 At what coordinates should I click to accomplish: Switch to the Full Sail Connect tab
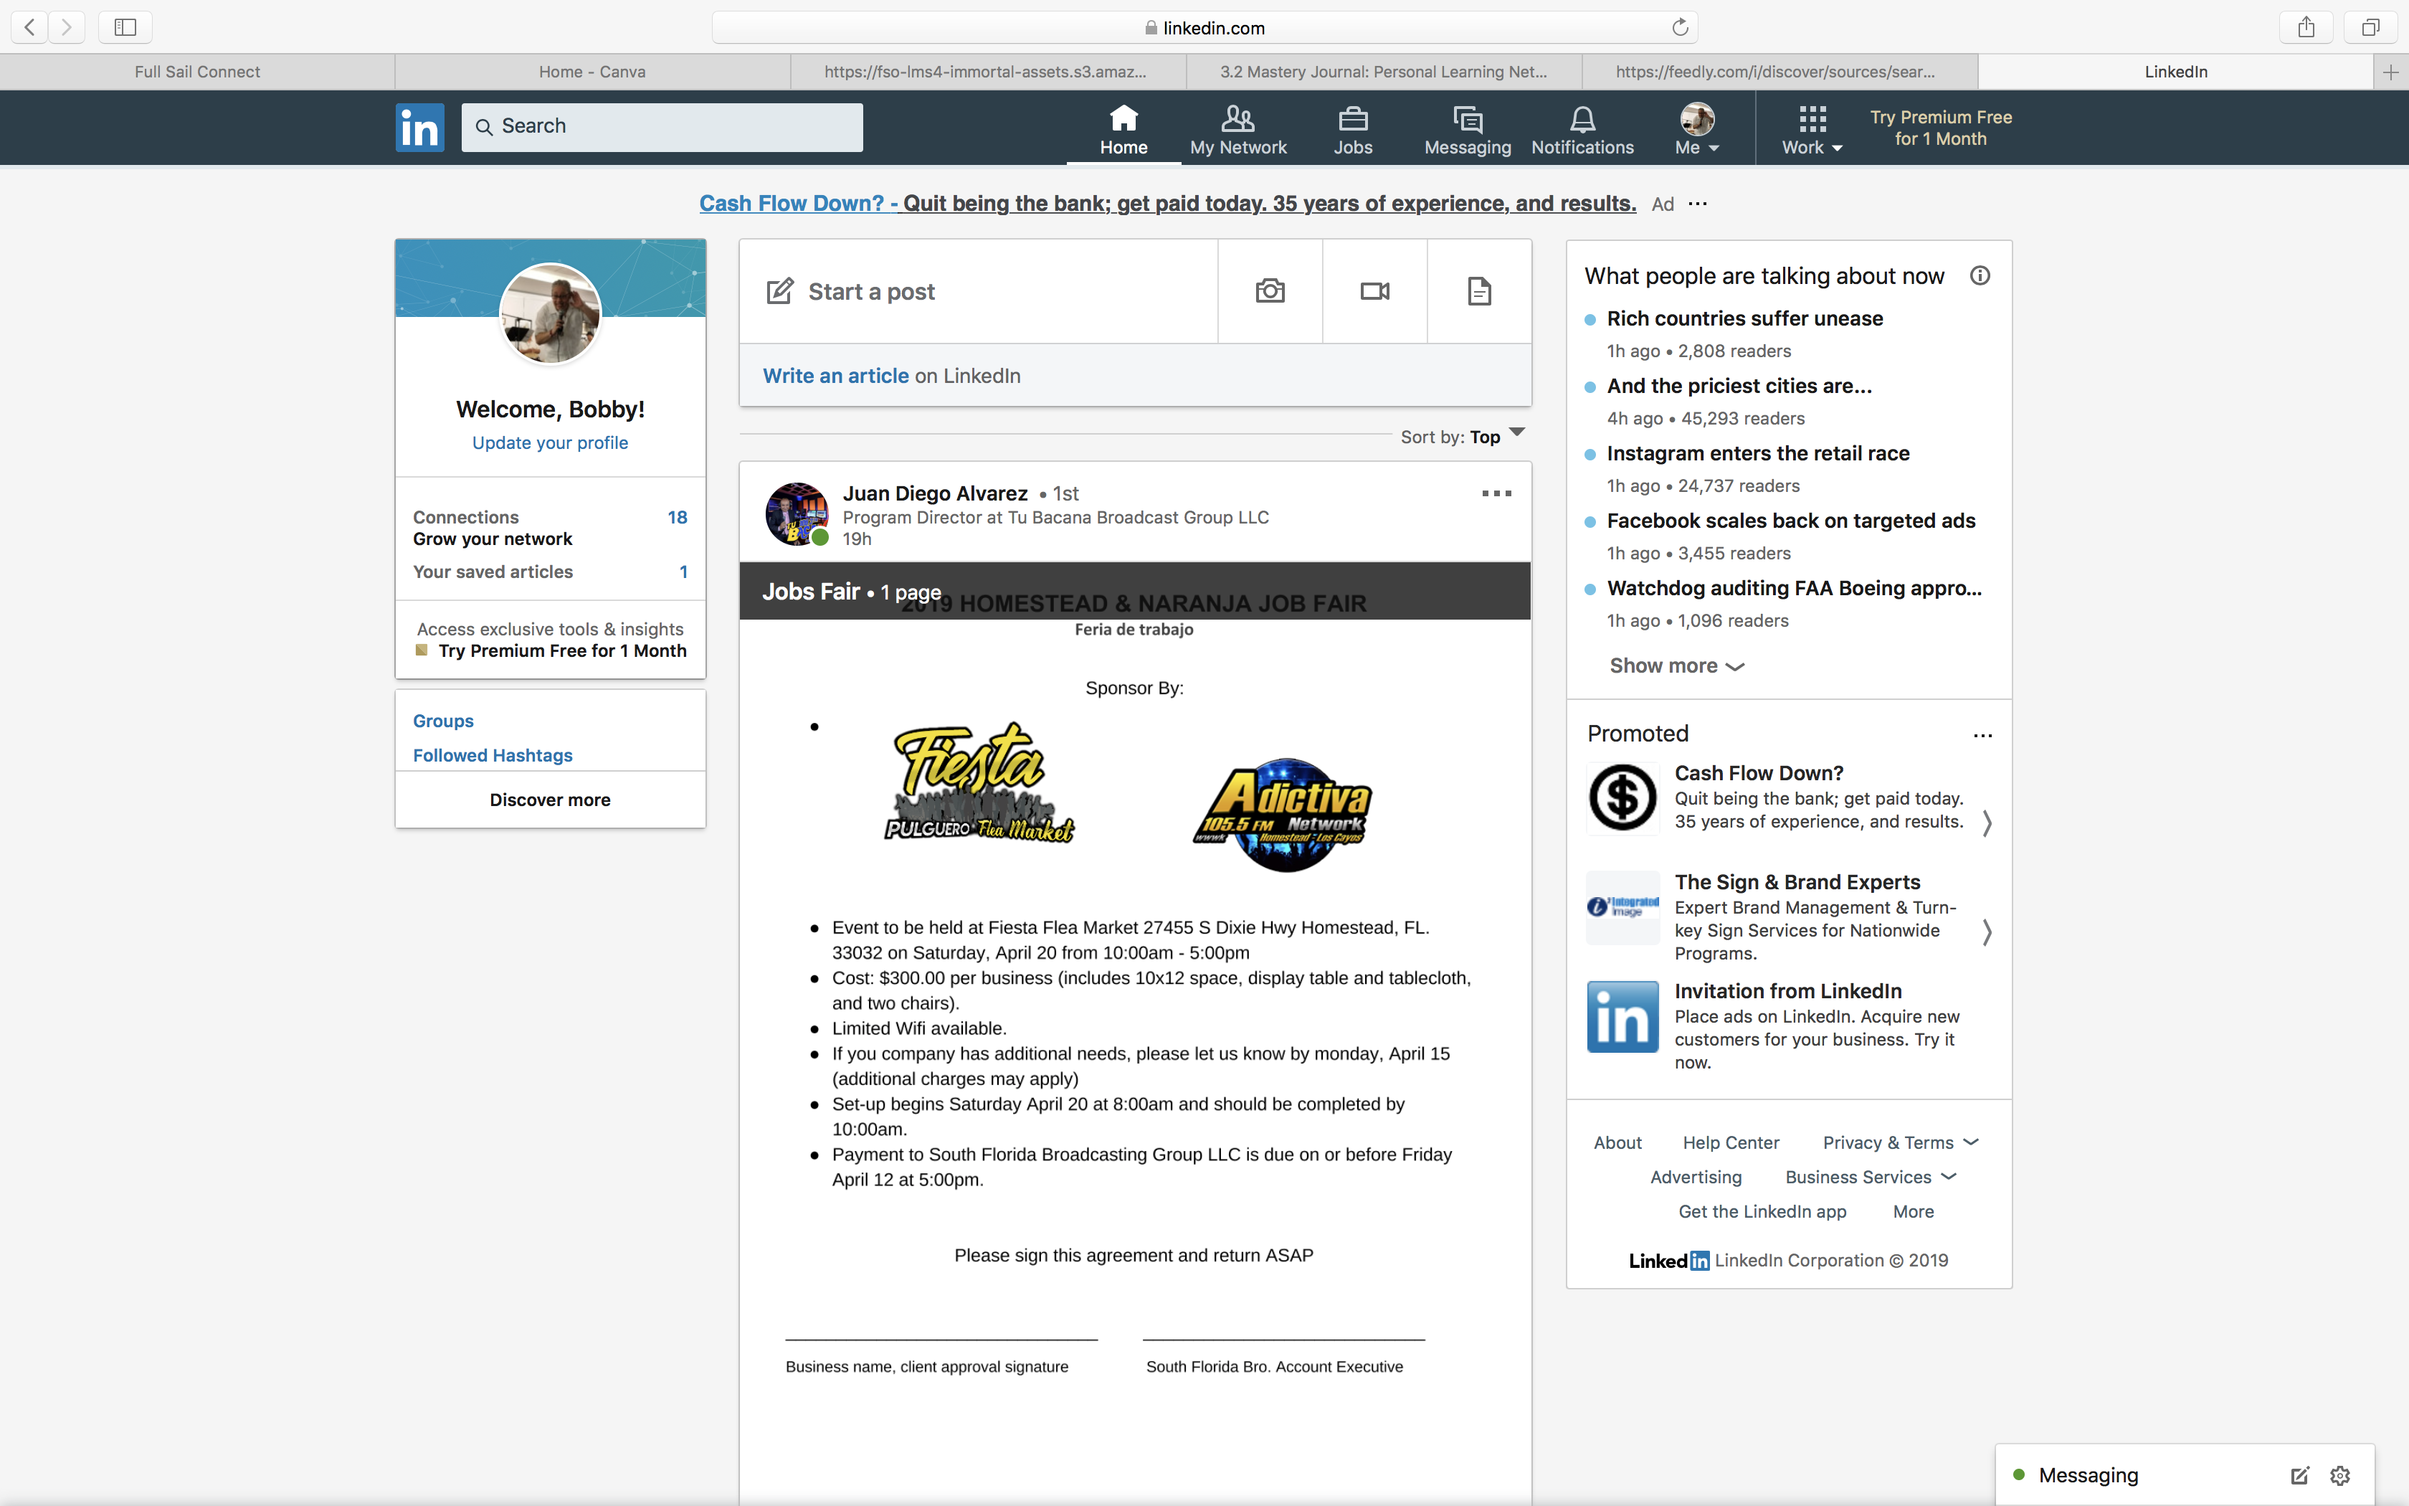(197, 72)
